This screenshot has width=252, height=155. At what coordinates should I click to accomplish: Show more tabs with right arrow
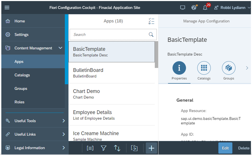tap(247, 68)
